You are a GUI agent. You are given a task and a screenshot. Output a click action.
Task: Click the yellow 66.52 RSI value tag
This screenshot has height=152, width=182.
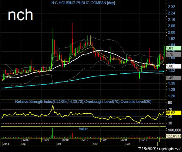pyautogui.click(x=174, y=113)
